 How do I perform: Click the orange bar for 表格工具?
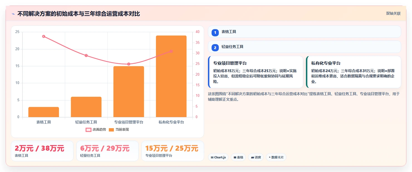coord(44,112)
